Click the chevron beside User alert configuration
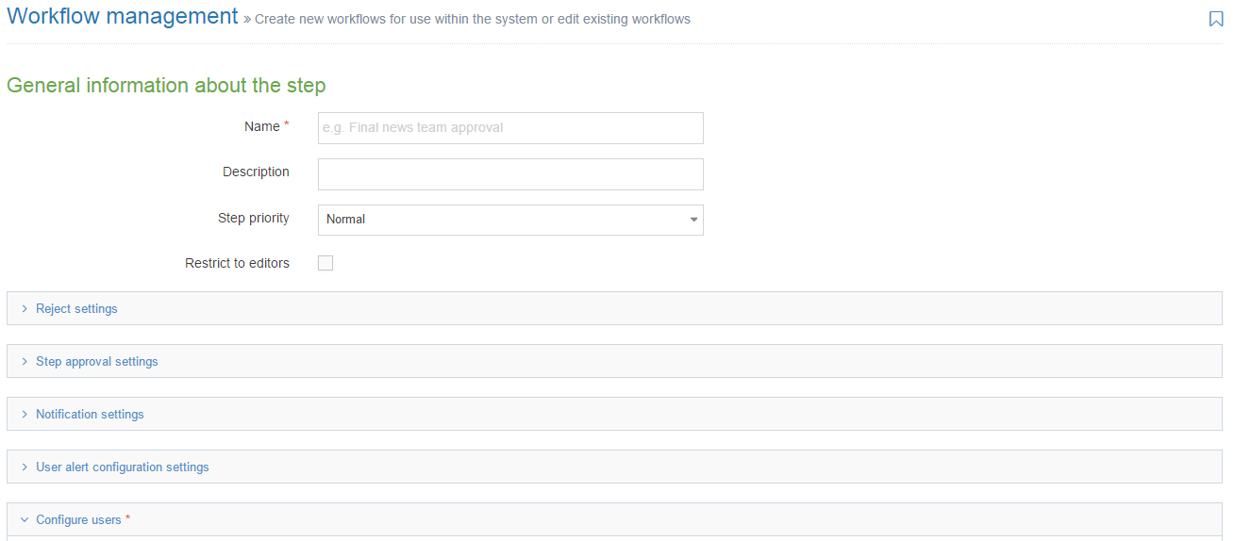The width and height of the screenshot is (1234, 541). [x=25, y=467]
